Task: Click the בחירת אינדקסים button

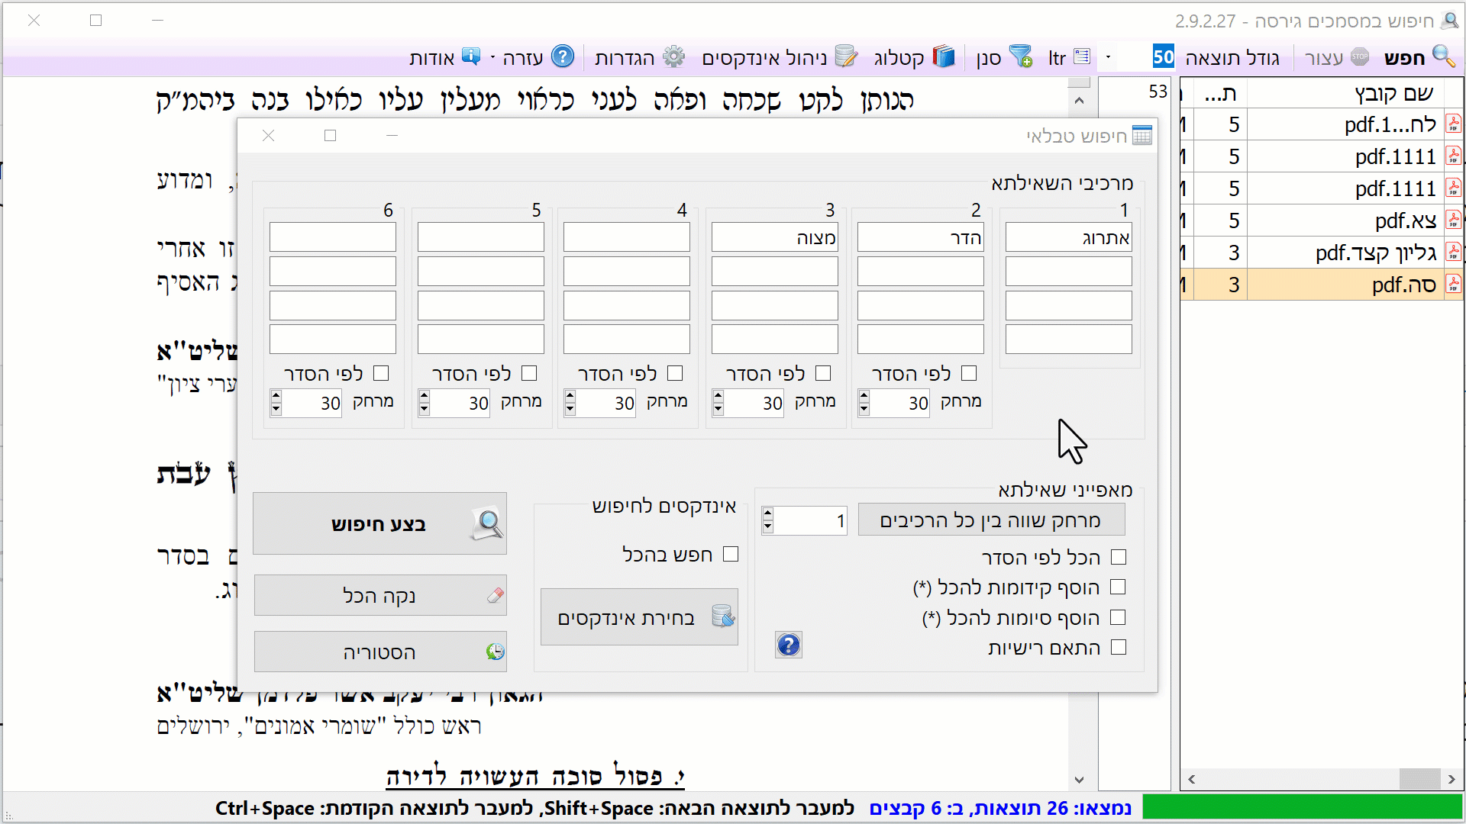Action: 640,617
